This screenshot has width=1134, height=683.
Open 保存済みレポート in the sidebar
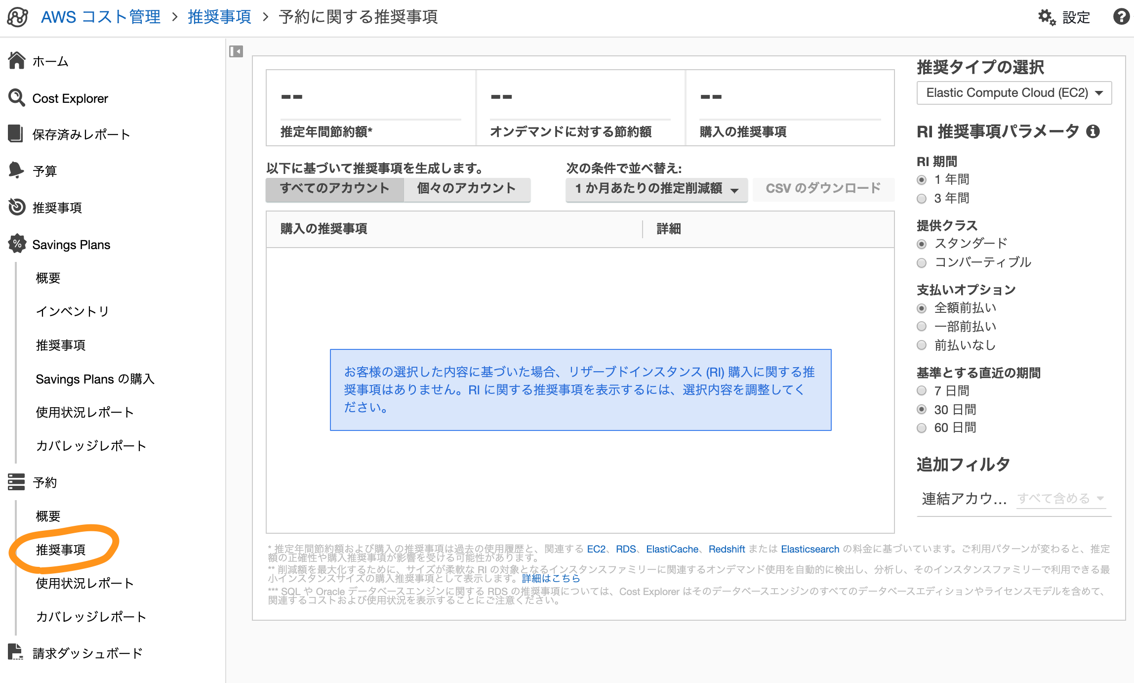click(81, 134)
